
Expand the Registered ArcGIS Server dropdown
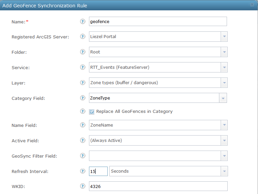(224, 36)
